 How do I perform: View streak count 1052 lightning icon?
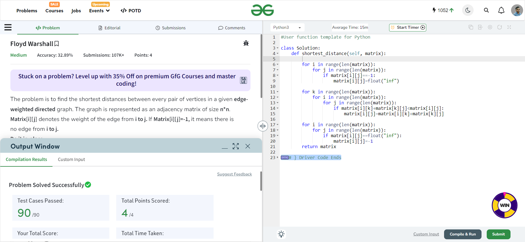[x=434, y=10]
